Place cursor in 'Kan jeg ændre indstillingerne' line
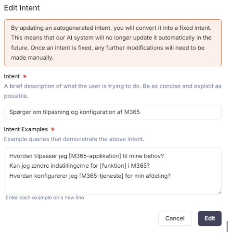This screenshot has height=234, width=229. 79,166
